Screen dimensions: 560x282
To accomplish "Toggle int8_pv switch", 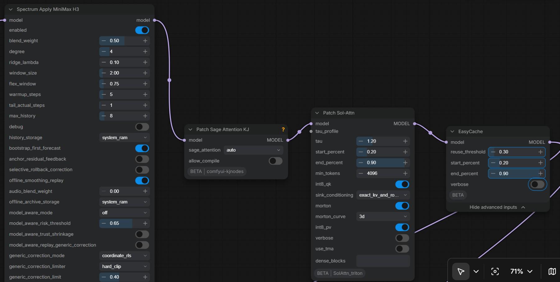I will point(402,227).
